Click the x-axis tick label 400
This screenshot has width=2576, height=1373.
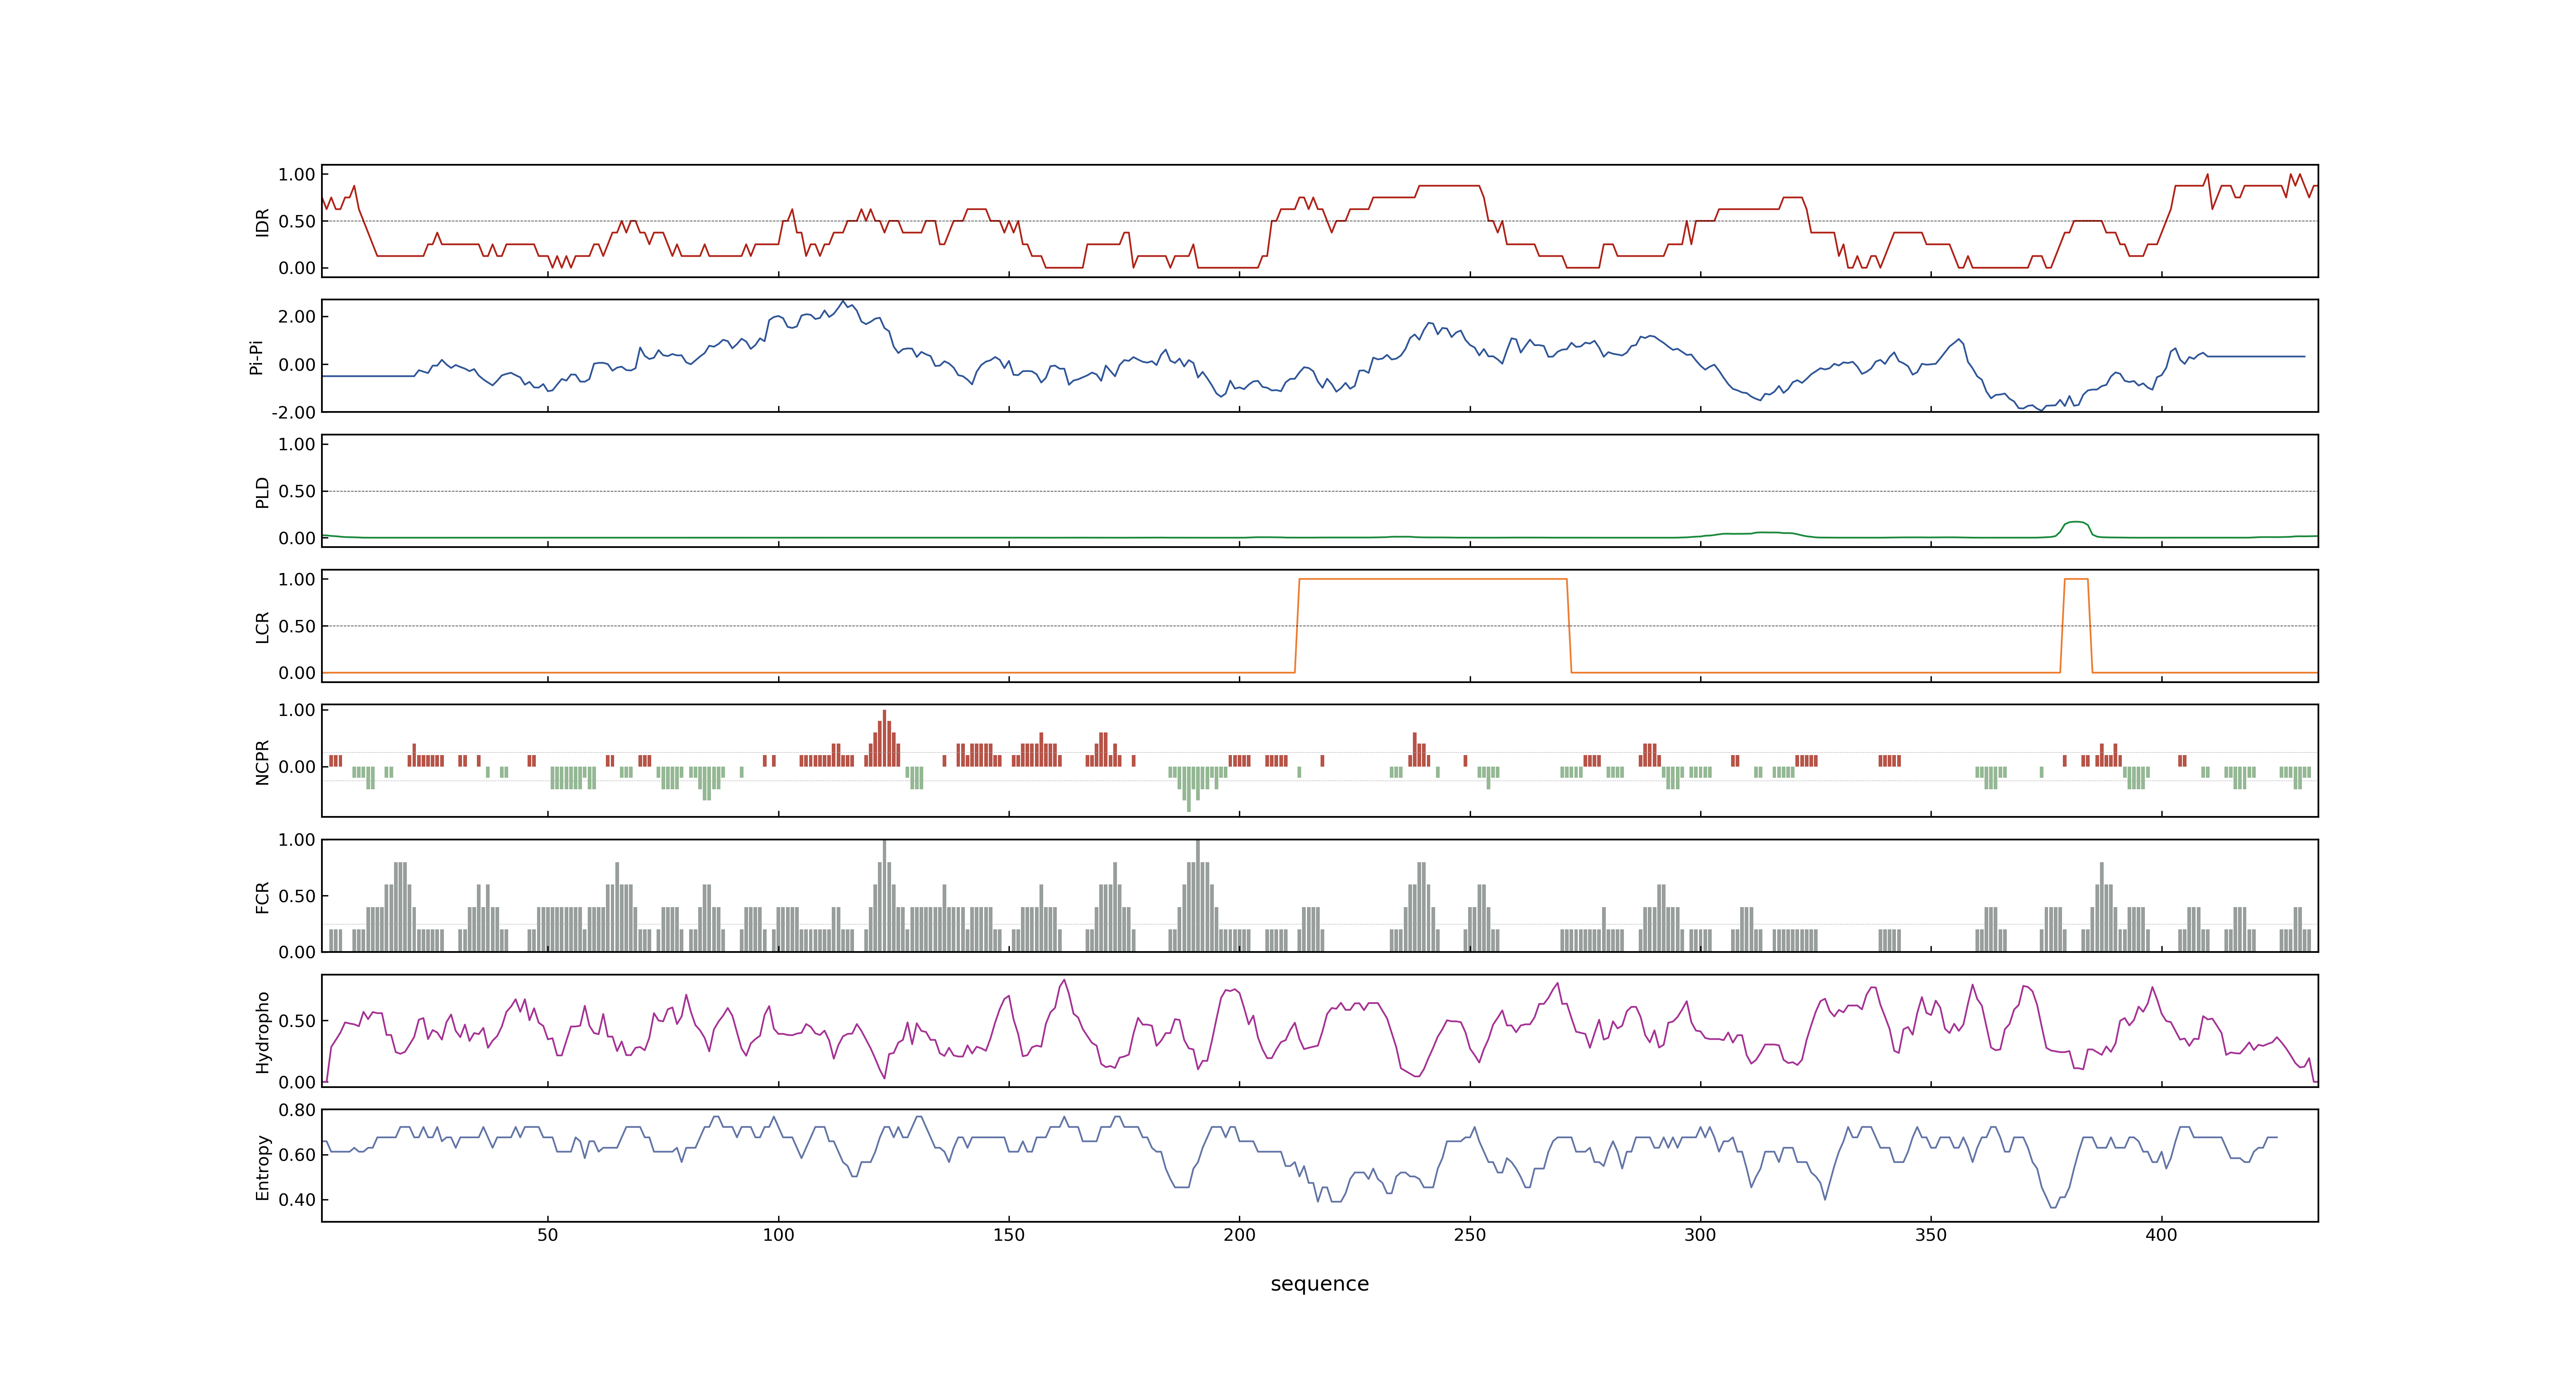click(2161, 1235)
